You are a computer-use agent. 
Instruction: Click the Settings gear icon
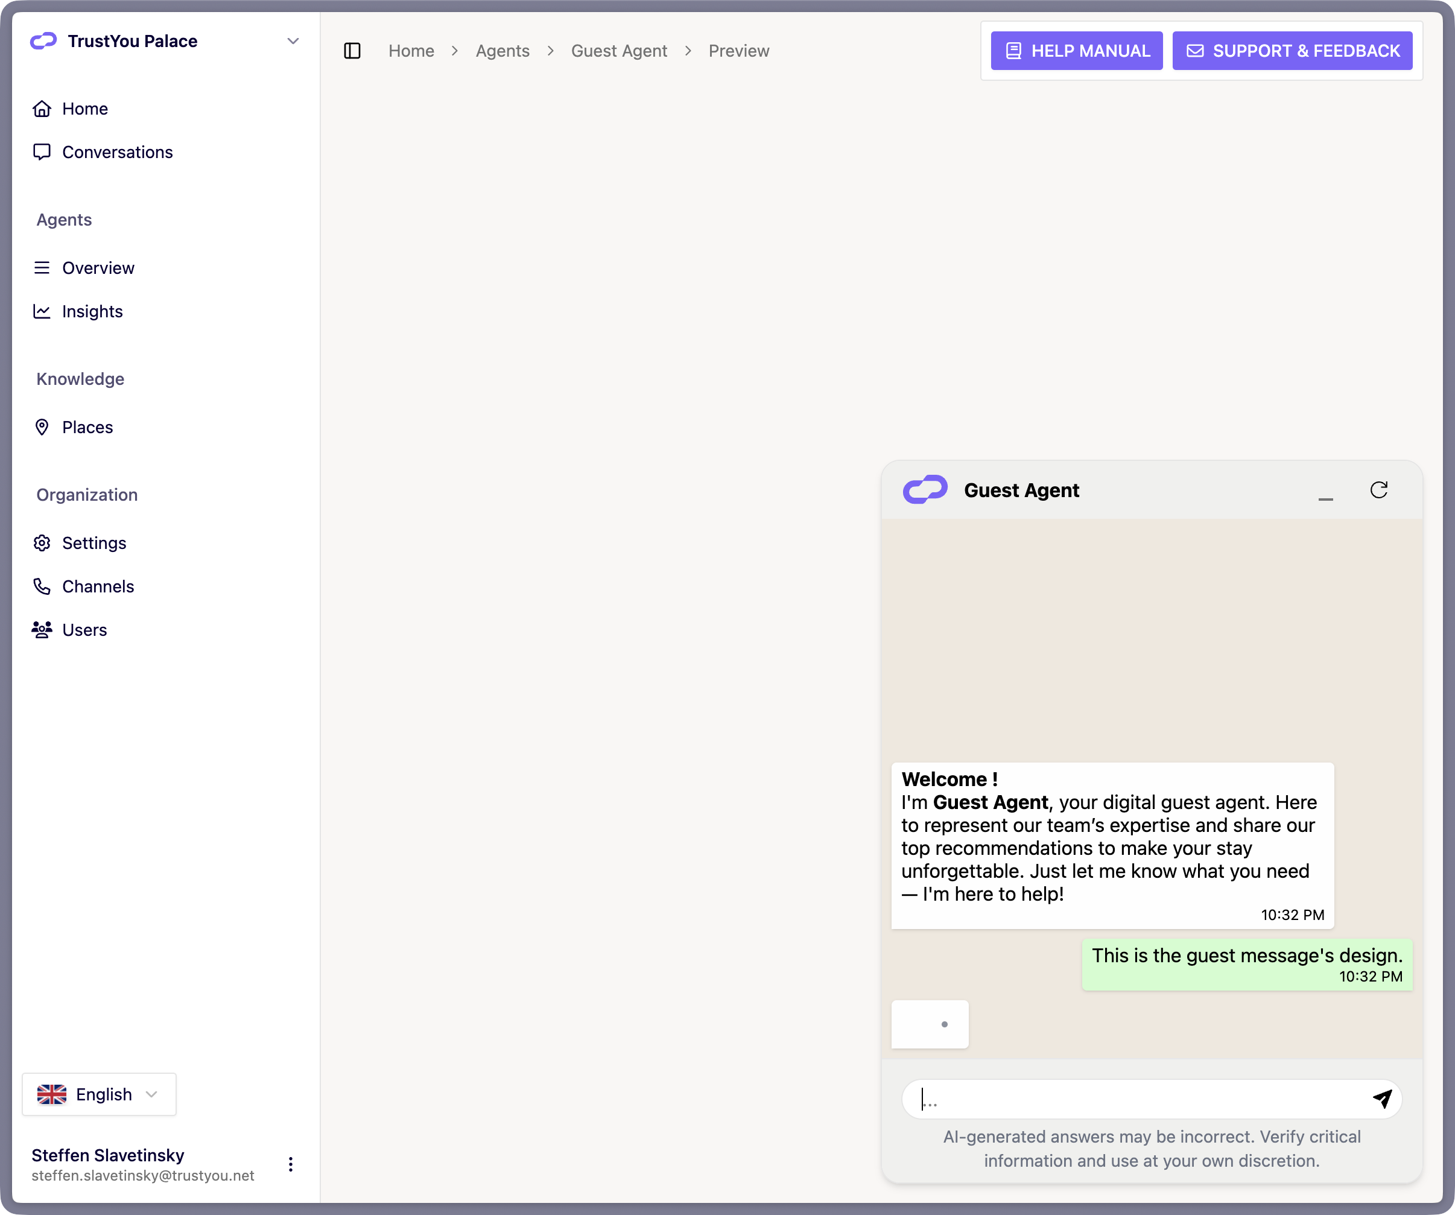pos(42,543)
